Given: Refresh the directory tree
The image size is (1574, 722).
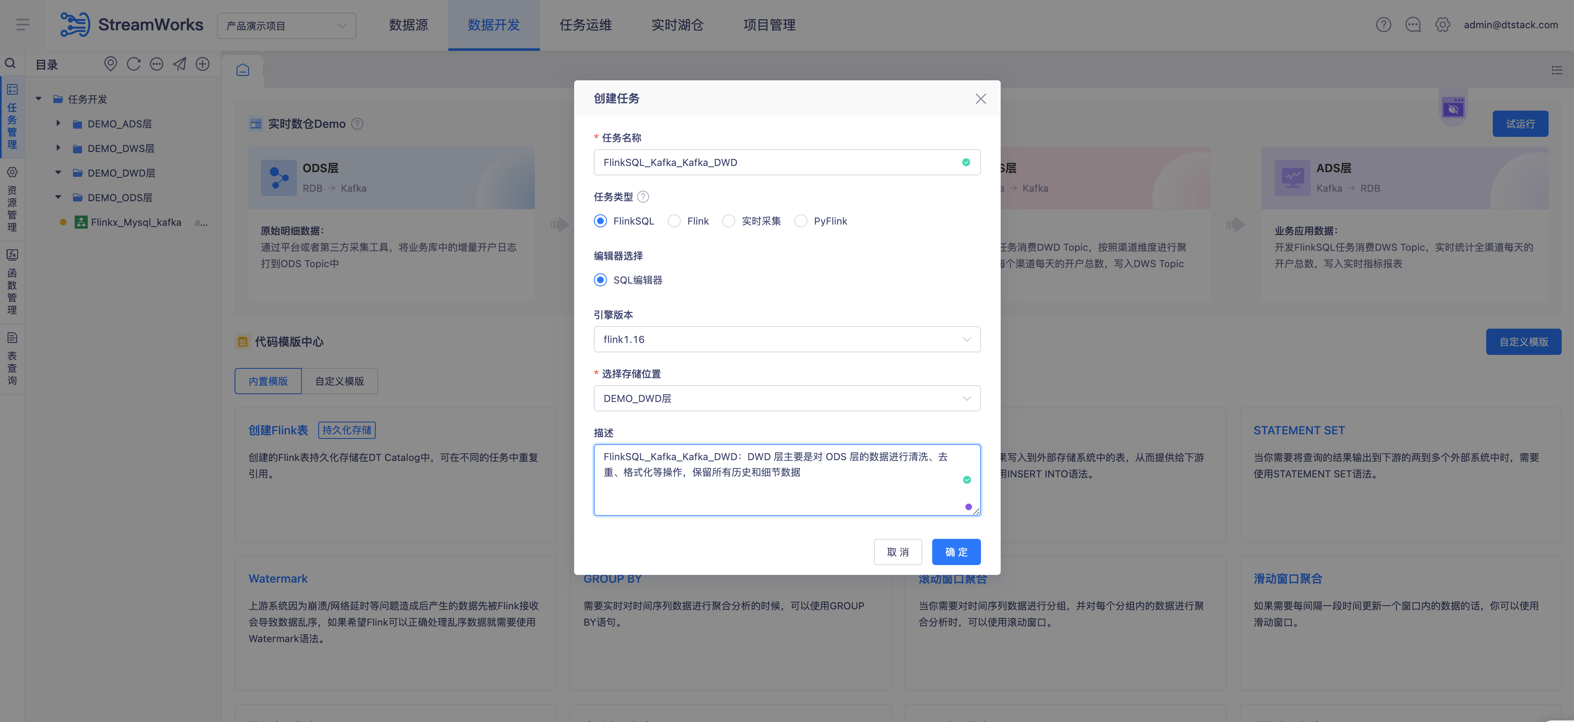Looking at the screenshot, I should [x=134, y=64].
